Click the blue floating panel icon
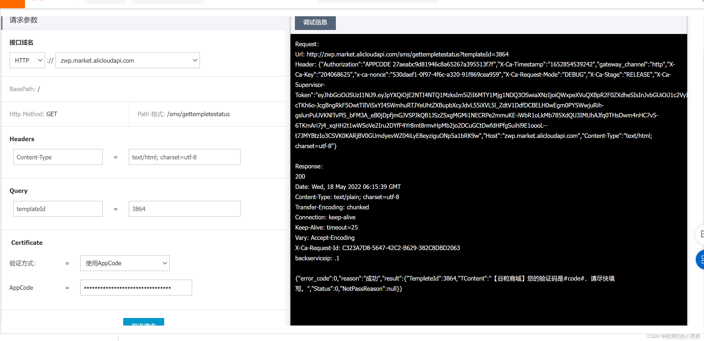 701,260
